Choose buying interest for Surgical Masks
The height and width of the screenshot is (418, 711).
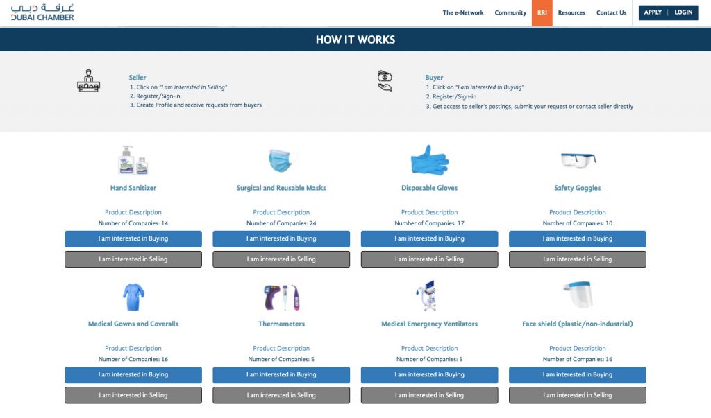(281, 238)
